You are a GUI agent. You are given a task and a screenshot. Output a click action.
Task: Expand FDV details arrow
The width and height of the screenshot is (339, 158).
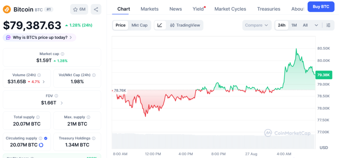click(62, 103)
